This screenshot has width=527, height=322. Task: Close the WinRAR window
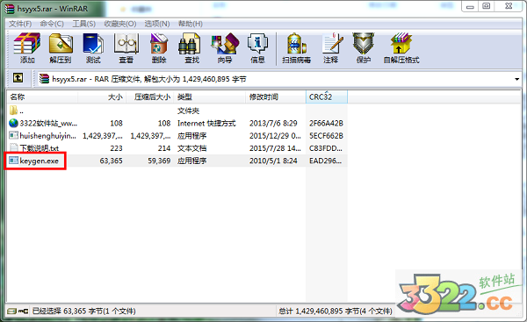(509, 6)
